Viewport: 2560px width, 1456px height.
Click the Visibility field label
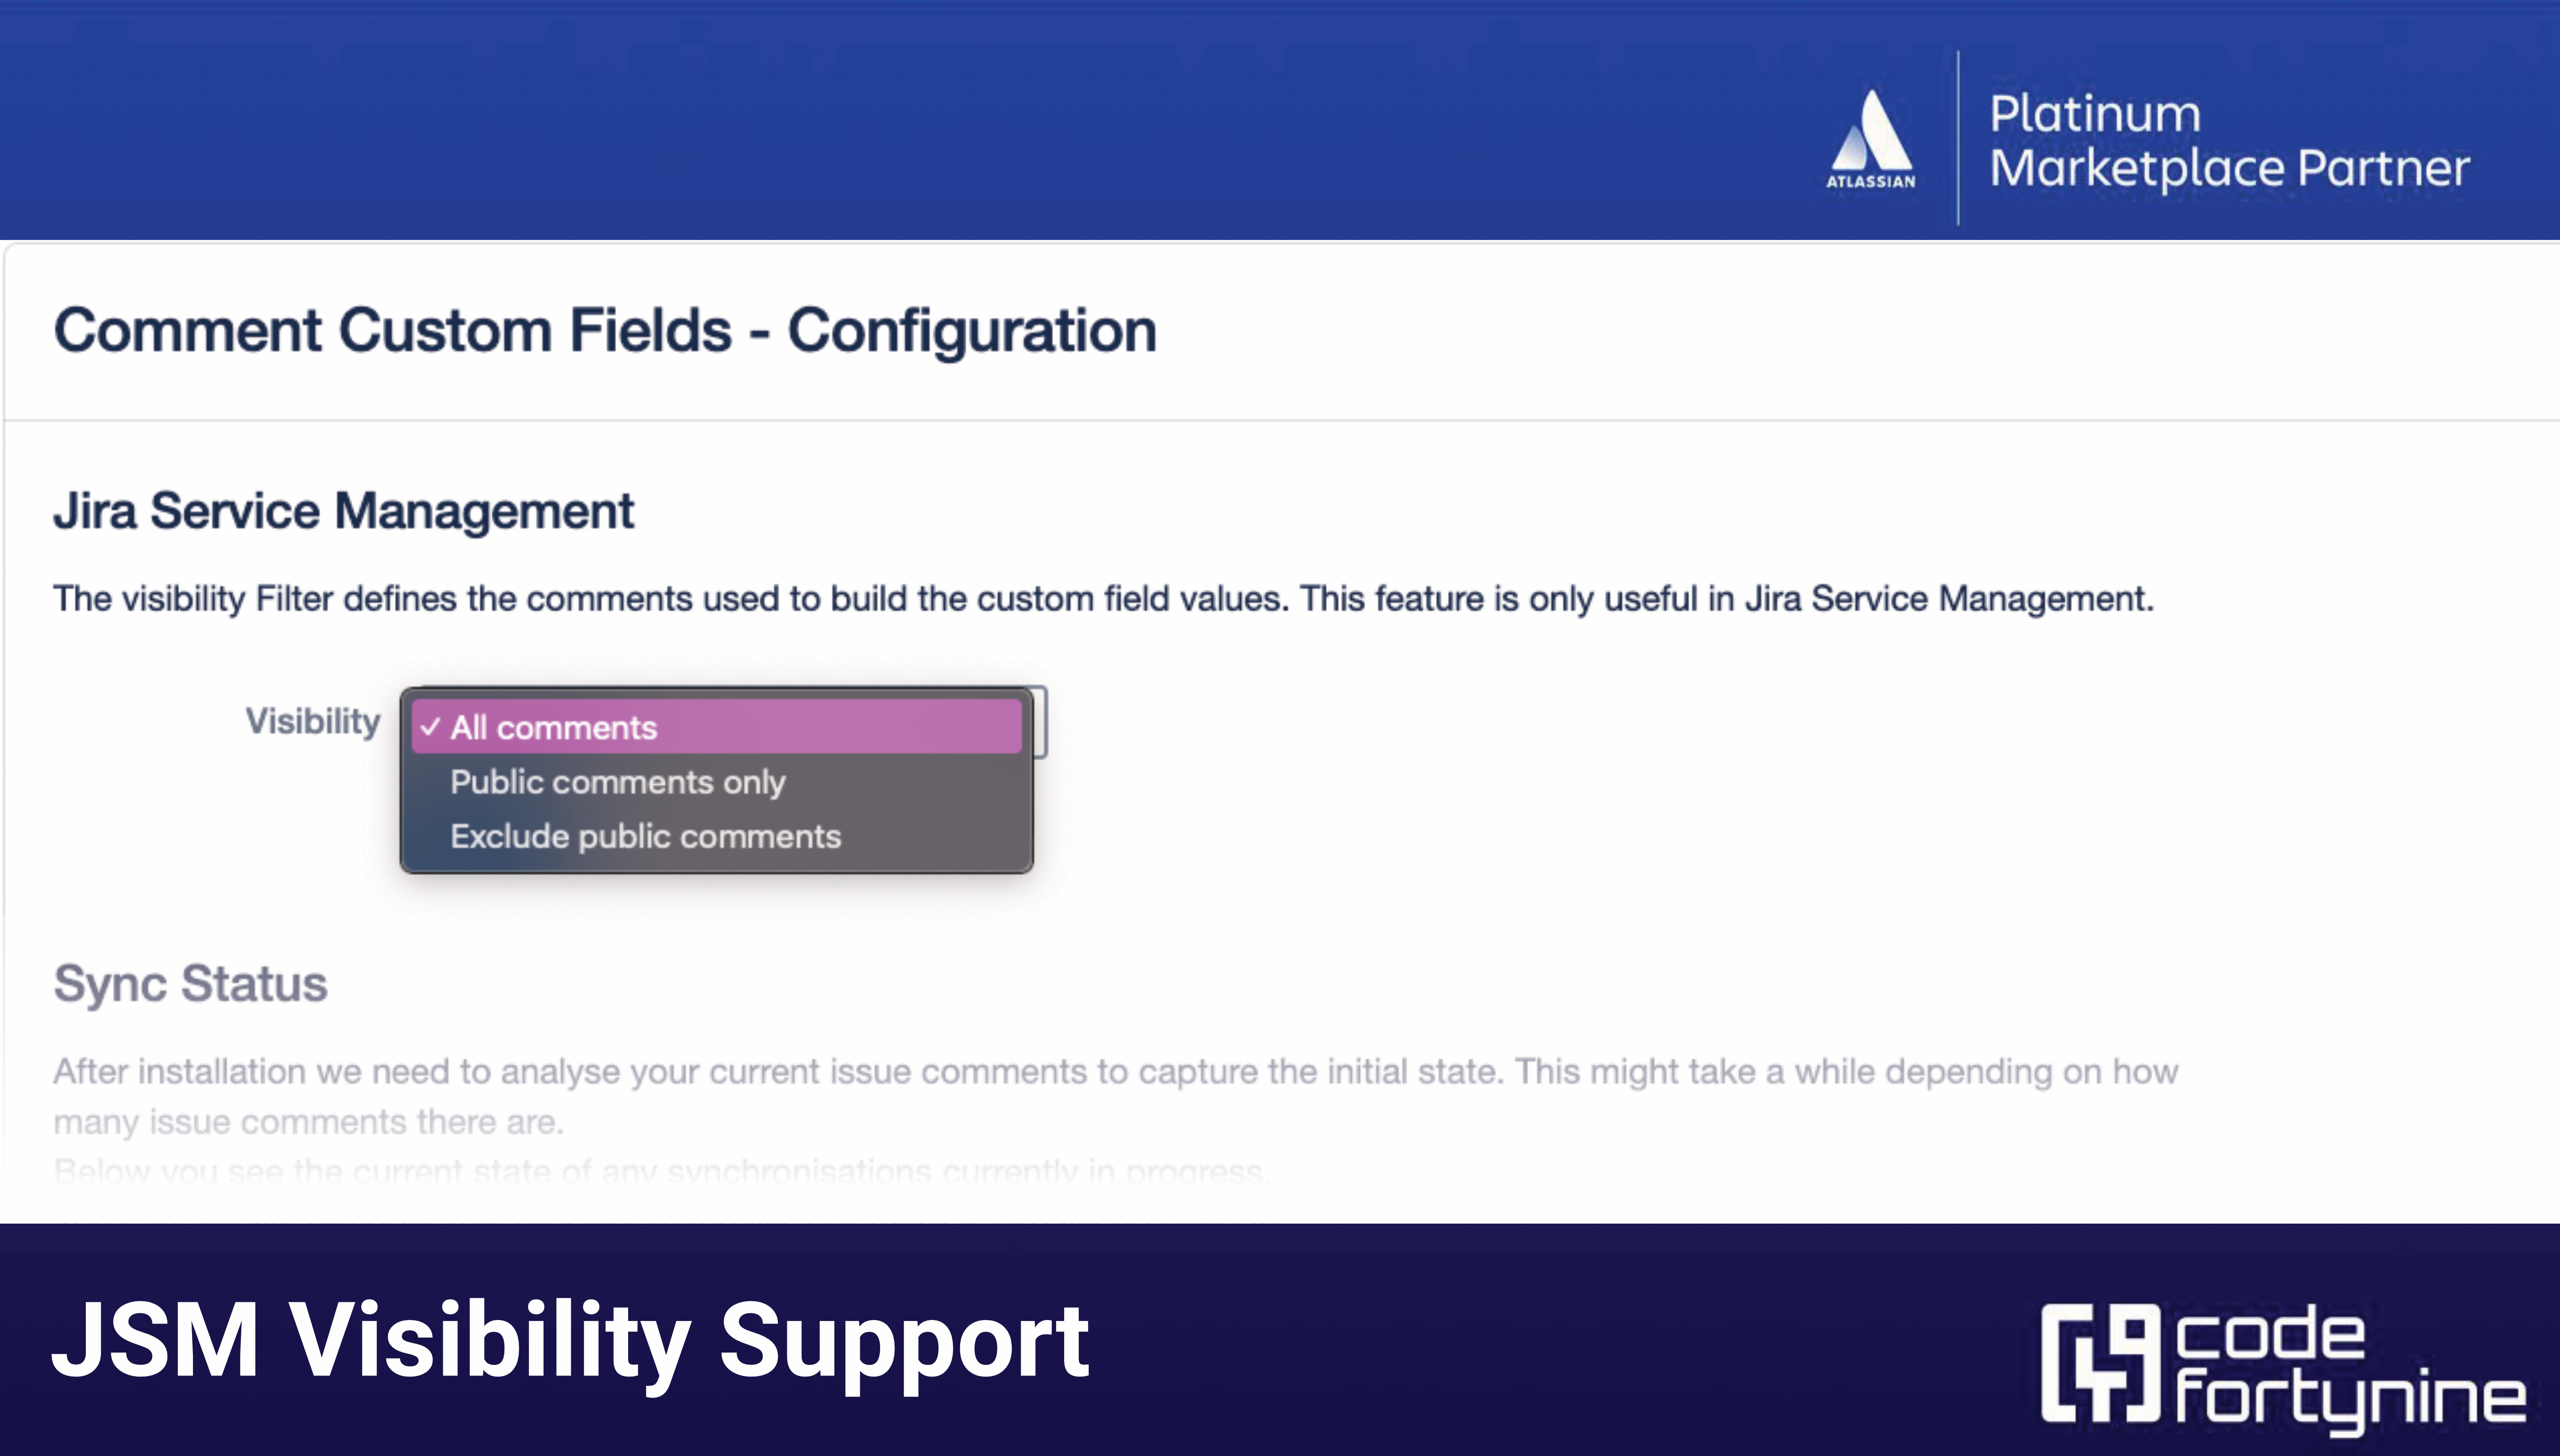313,721
